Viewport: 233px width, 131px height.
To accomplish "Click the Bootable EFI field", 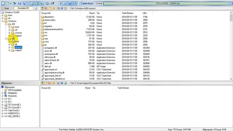I will point(23,8).
